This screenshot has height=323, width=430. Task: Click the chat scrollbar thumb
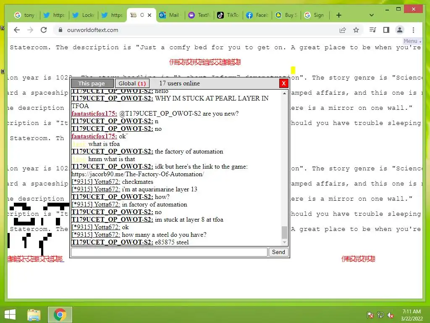[284, 232]
